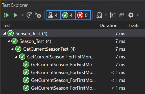Click the Collapse All icon

click(122, 15)
